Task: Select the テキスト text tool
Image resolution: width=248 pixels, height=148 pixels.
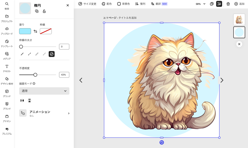Action: tap(7, 68)
